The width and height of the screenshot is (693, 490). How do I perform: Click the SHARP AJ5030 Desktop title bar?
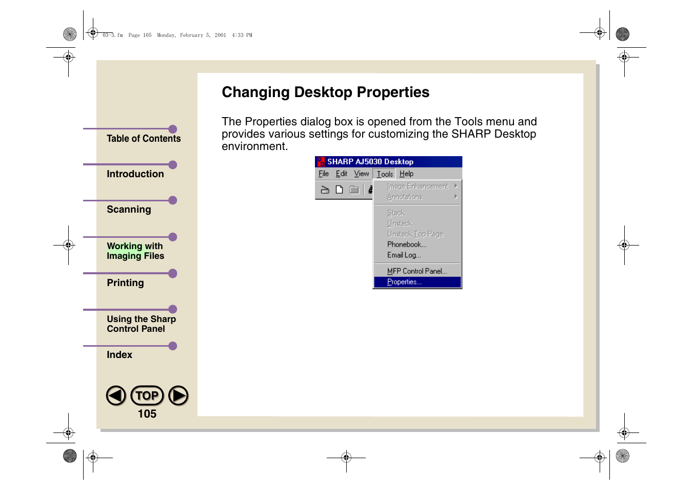(388, 162)
